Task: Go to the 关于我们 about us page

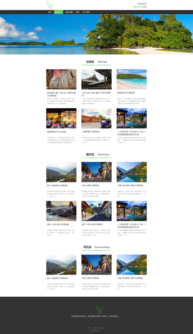Action: 86,12
